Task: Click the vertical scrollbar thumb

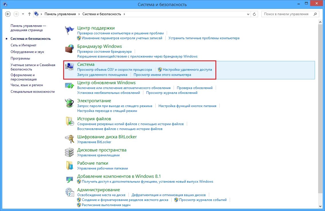Action: tap(320, 109)
